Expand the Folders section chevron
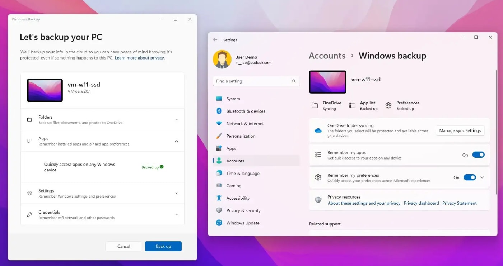503x266 pixels. coord(176,120)
